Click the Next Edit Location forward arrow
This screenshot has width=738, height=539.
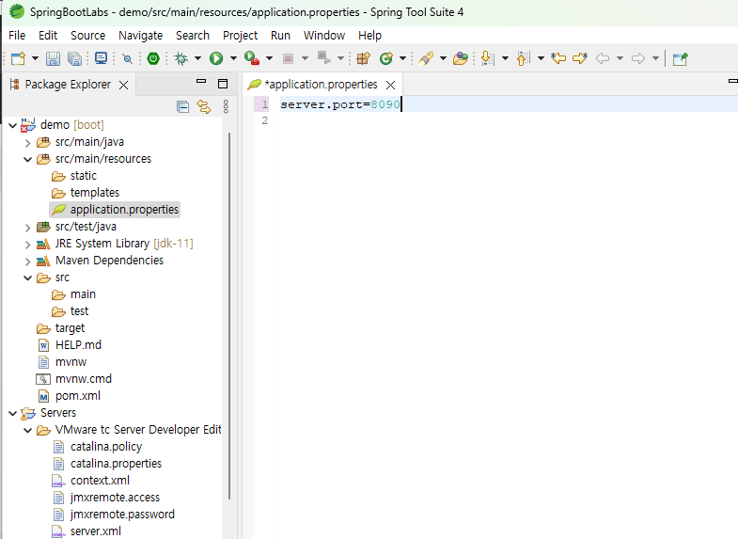580,58
